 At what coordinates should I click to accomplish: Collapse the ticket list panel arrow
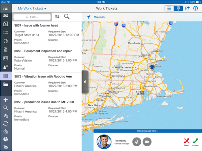pos(85,82)
